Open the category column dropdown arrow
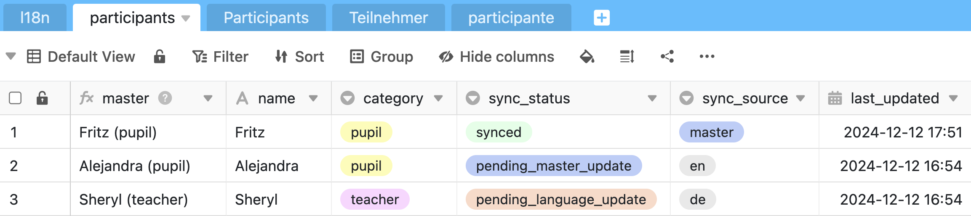The image size is (971, 216). click(x=438, y=98)
